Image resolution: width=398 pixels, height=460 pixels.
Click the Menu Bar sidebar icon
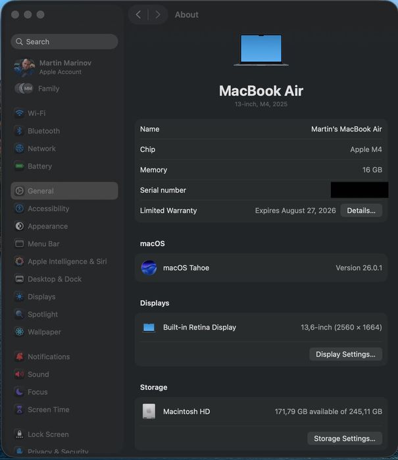[x=19, y=243]
